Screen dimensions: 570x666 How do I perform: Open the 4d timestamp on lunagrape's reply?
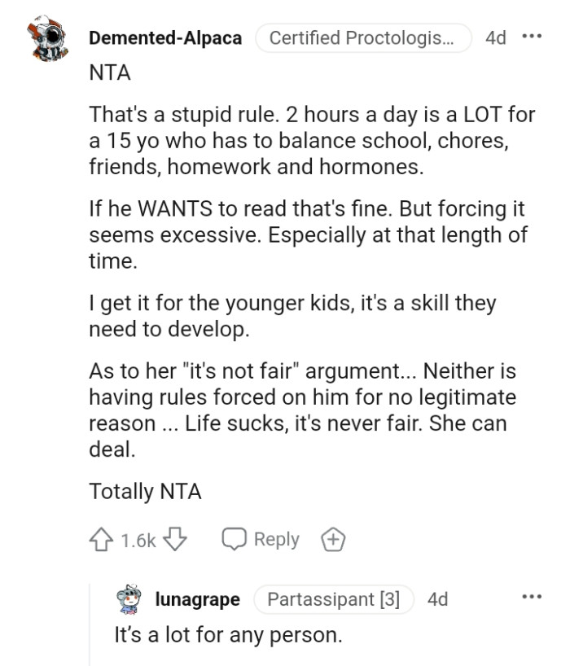pyautogui.click(x=438, y=600)
